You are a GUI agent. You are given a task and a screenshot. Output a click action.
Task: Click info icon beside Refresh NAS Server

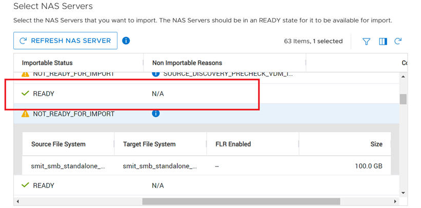pos(126,40)
